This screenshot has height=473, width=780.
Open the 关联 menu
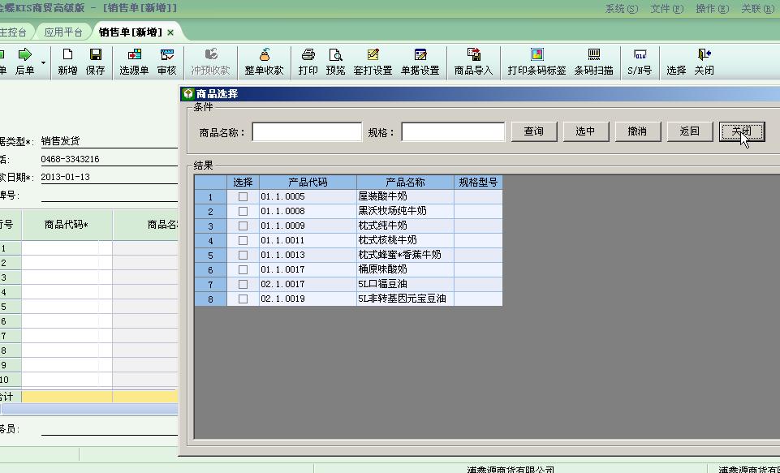click(757, 8)
